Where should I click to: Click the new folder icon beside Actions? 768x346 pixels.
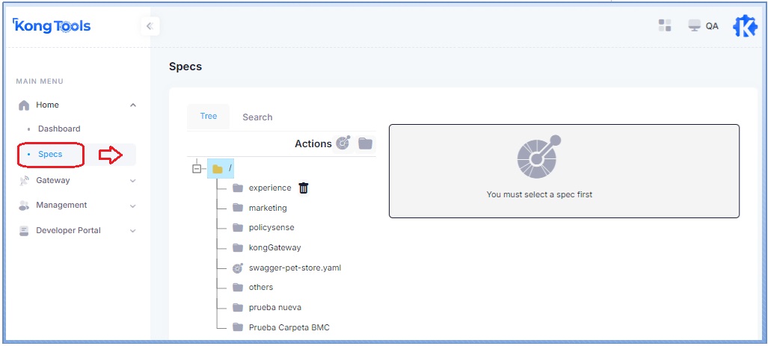[x=365, y=143]
